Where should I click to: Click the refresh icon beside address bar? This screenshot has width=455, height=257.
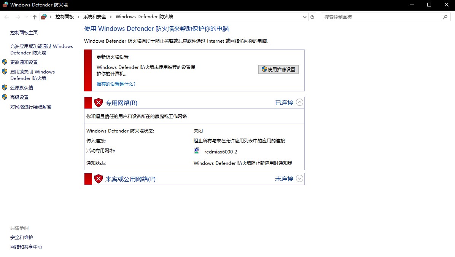[312, 17]
